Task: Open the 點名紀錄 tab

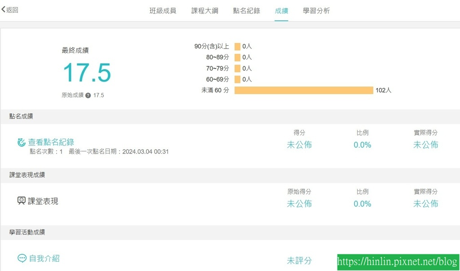Action: 247,11
